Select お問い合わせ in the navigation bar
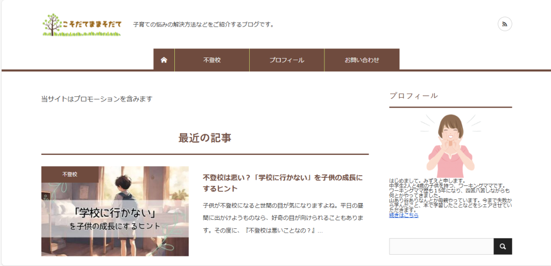Screen dimensions: 551x266 click(362, 60)
